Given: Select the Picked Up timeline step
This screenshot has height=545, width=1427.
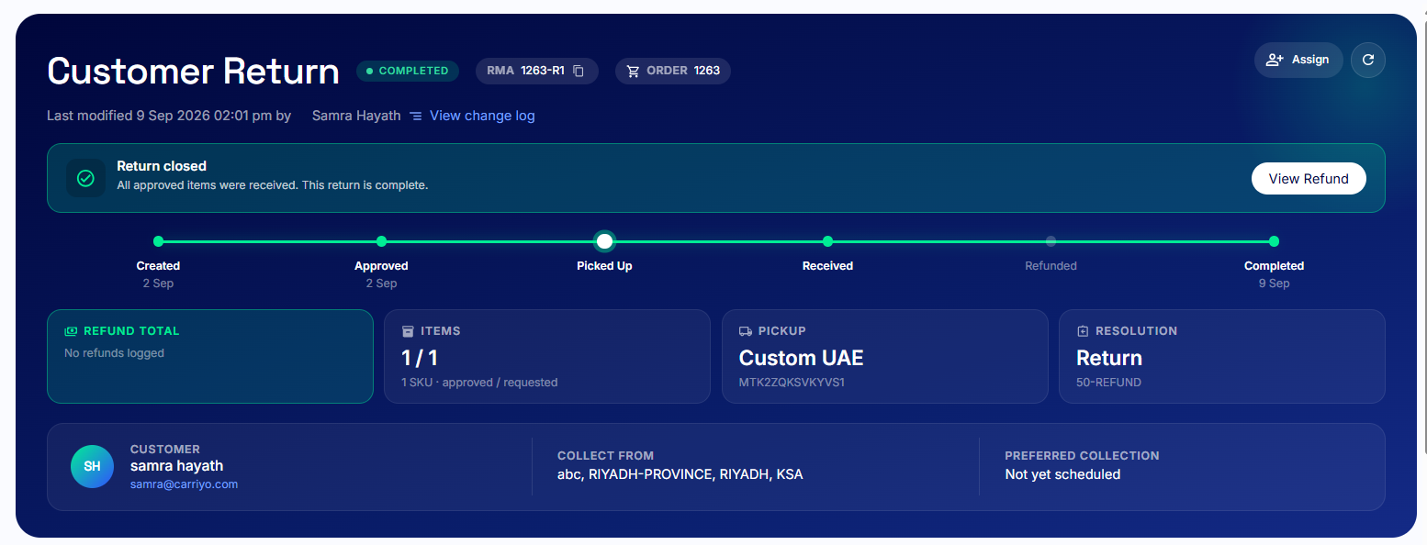Looking at the screenshot, I should [x=604, y=241].
